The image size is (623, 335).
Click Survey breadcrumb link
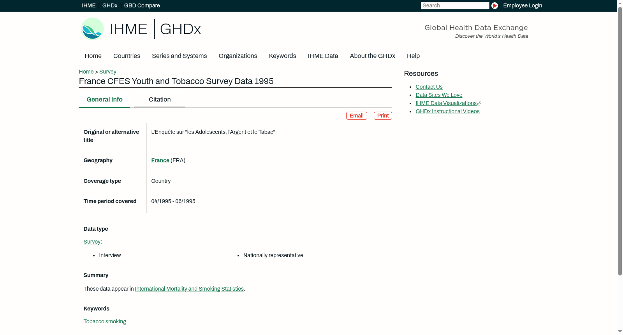pyautogui.click(x=108, y=72)
